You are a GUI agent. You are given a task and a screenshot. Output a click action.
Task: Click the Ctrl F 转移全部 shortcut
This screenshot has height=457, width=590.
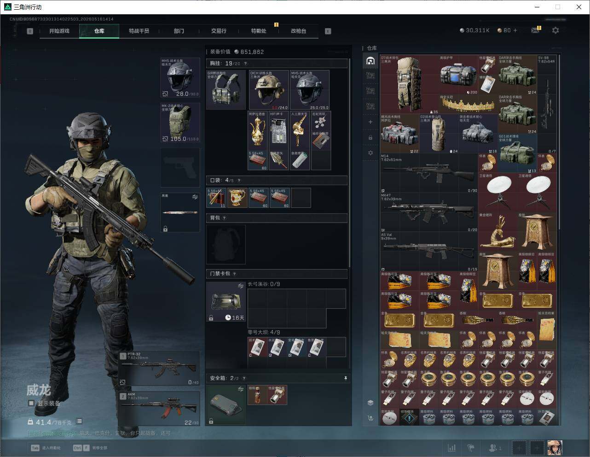[90, 448]
